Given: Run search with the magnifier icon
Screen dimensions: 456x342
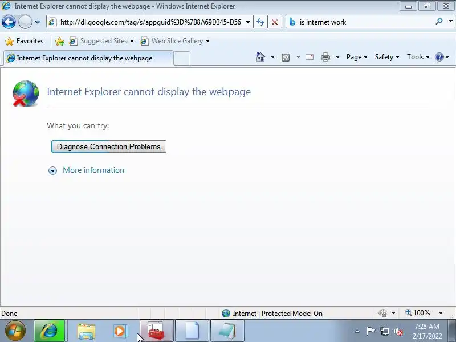Looking at the screenshot, I should tap(439, 22).
